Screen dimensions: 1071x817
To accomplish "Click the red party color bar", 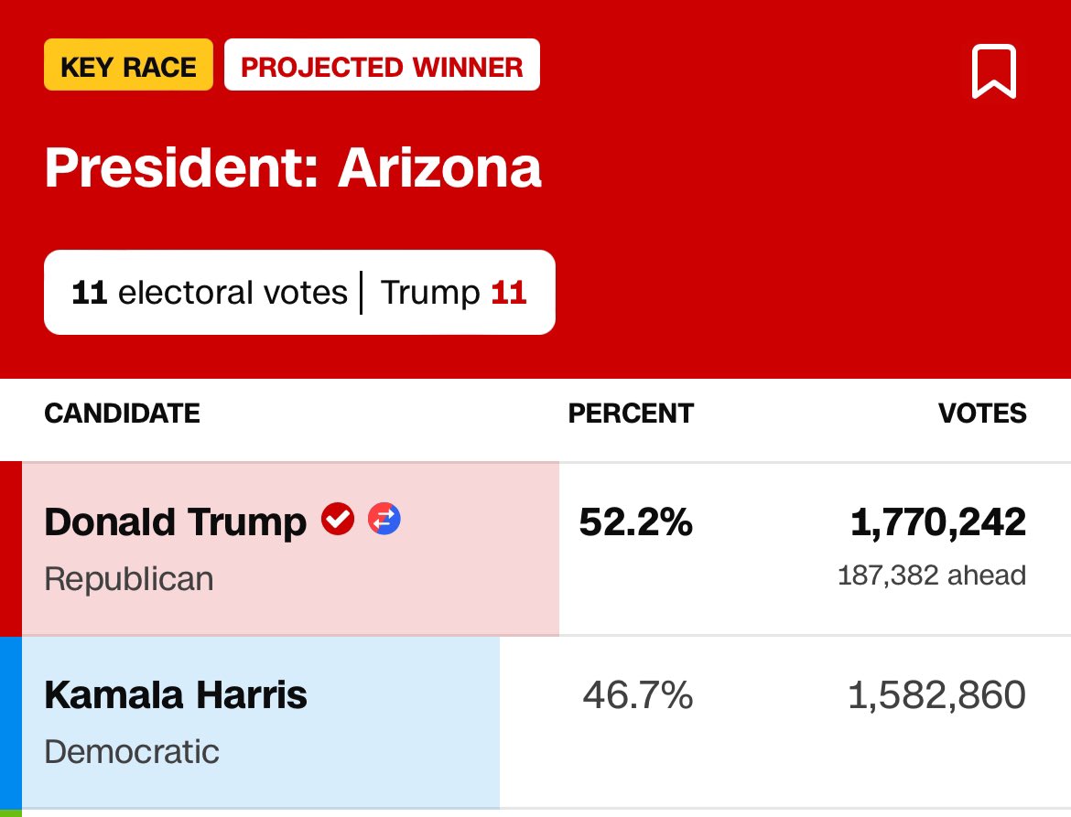I will click(10, 549).
